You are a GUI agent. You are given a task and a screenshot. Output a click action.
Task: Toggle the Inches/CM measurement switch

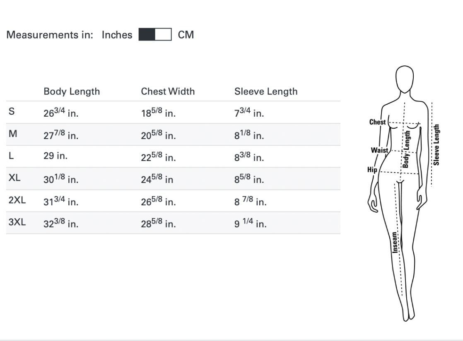click(x=155, y=35)
